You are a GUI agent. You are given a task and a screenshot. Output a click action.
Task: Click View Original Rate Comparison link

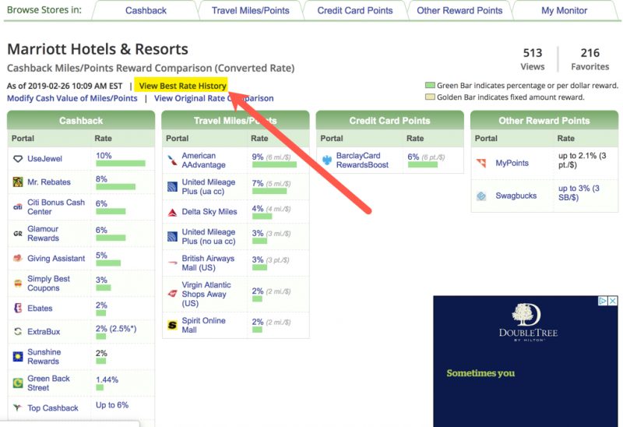213,98
